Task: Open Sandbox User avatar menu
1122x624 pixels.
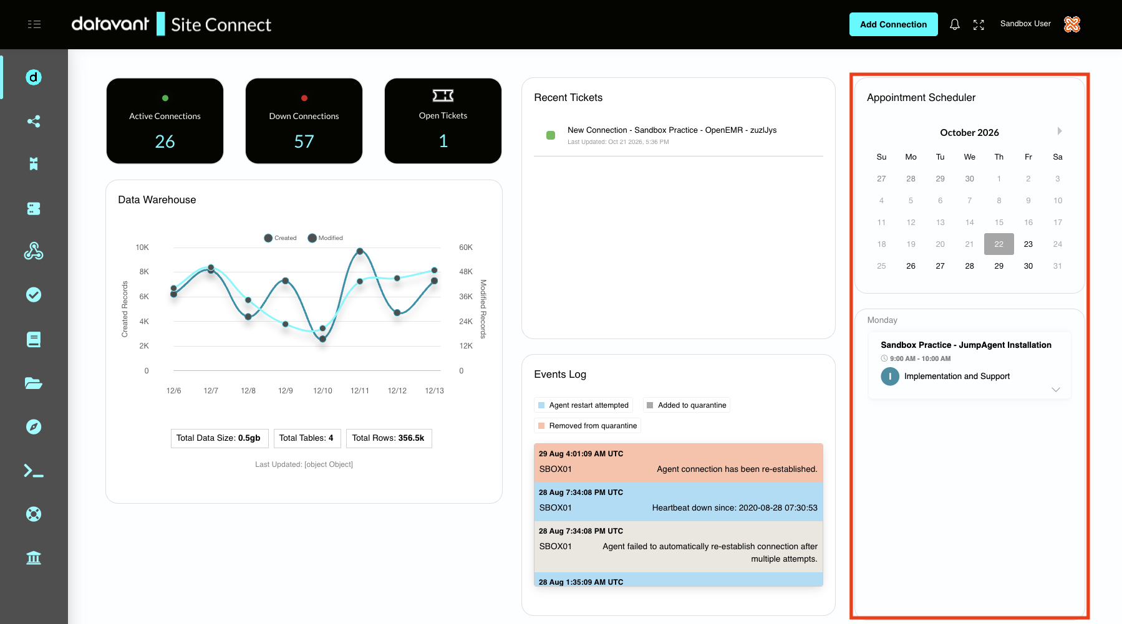Action: (x=1071, y=24)
